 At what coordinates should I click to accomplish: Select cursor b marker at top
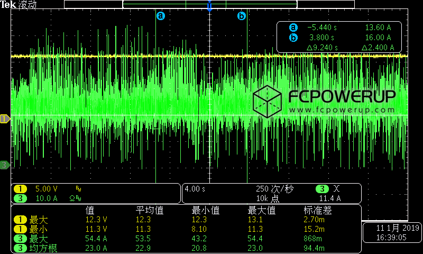(x=242, y=16)
